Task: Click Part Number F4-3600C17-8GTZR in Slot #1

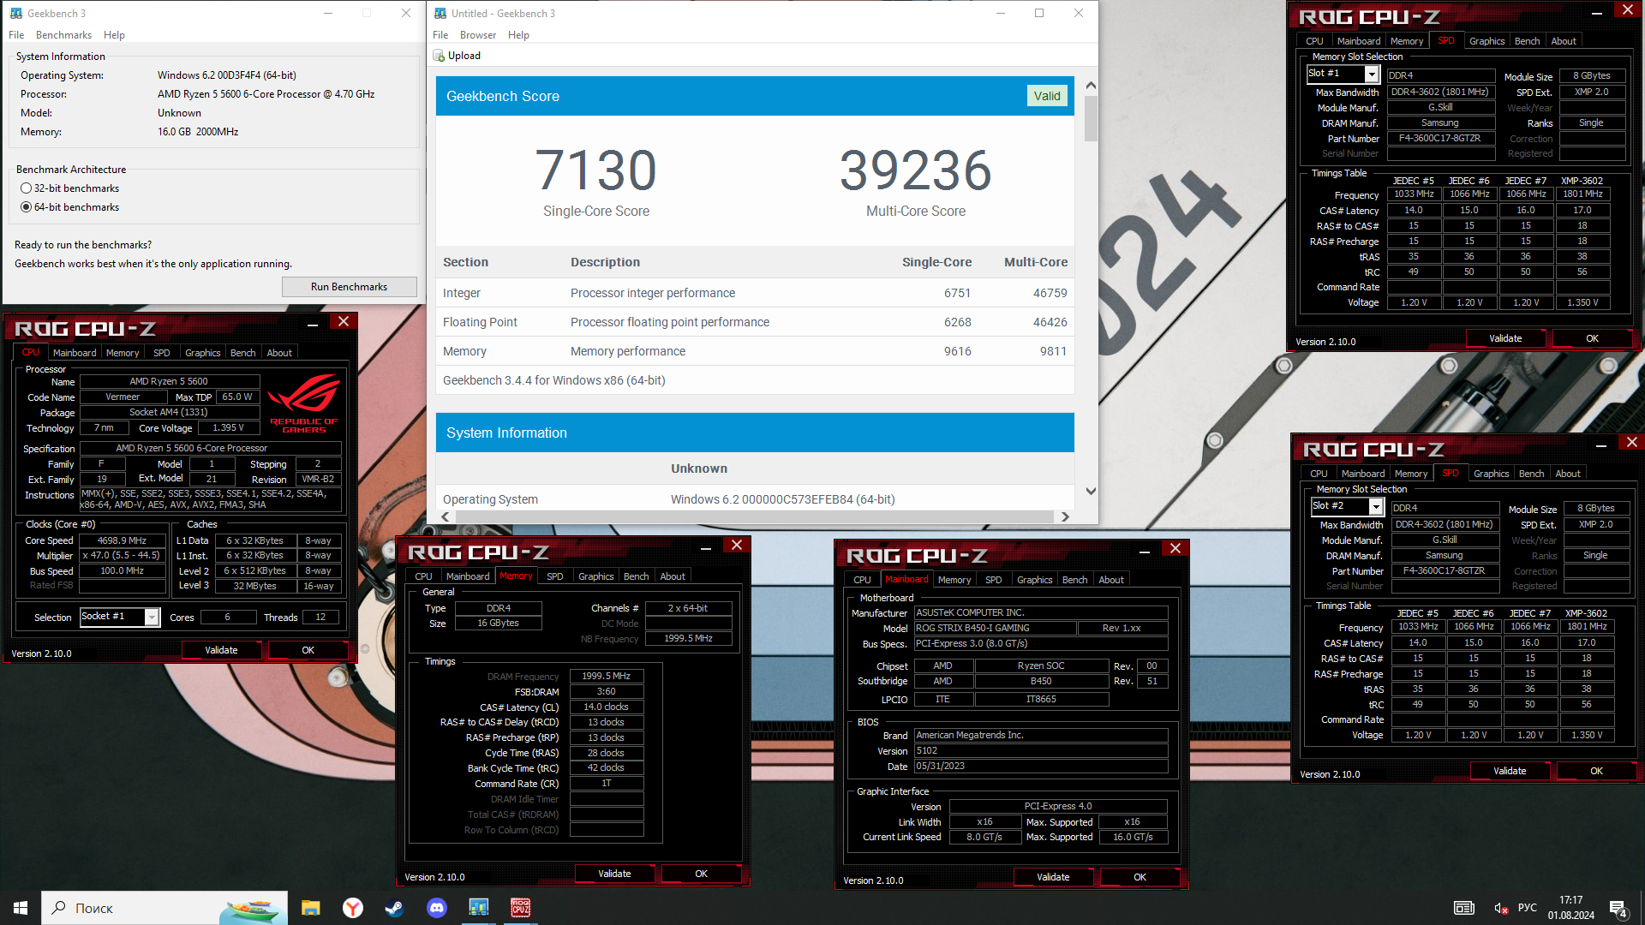Action: click(1440, 138)
